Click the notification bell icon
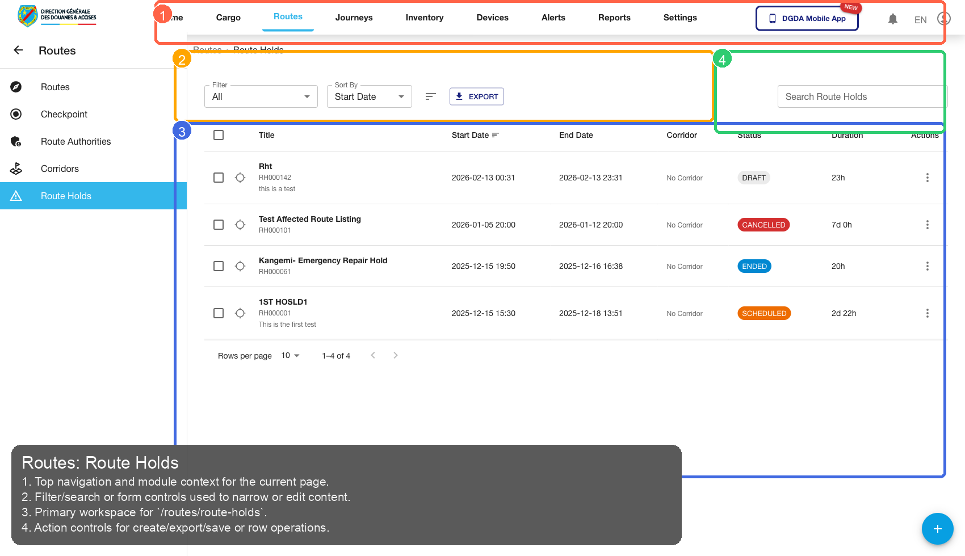The height and width of the screenshot is (556, 965). (x=892, y=19)
